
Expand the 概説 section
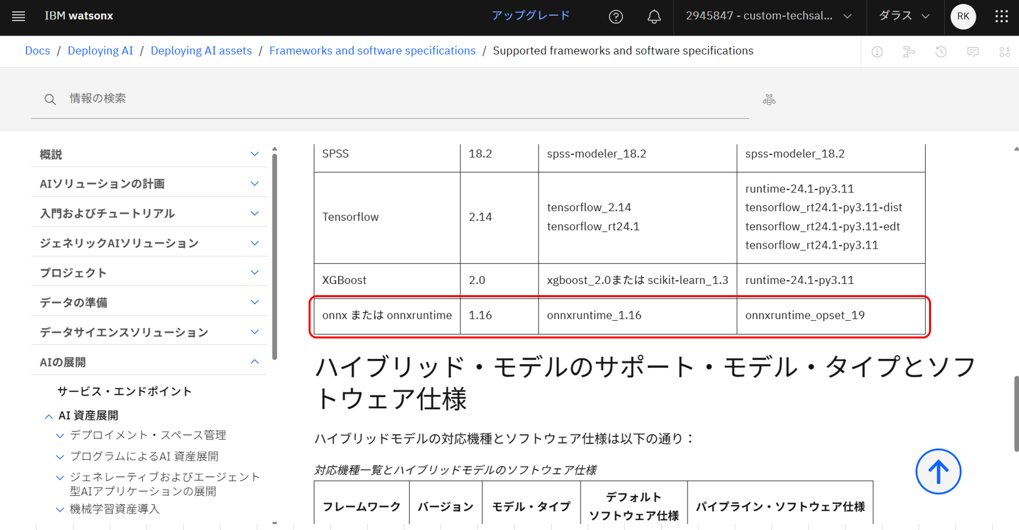(x=150, y=154)
